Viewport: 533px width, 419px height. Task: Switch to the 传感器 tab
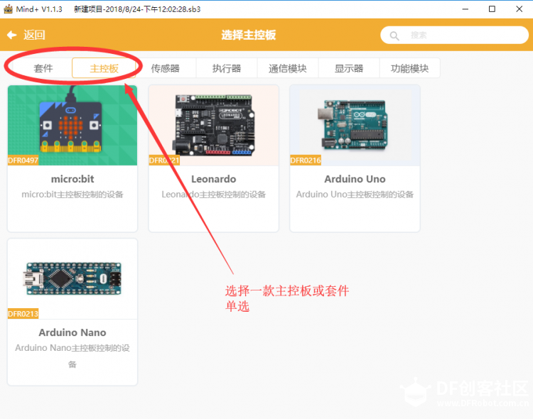tap(166, 68)
